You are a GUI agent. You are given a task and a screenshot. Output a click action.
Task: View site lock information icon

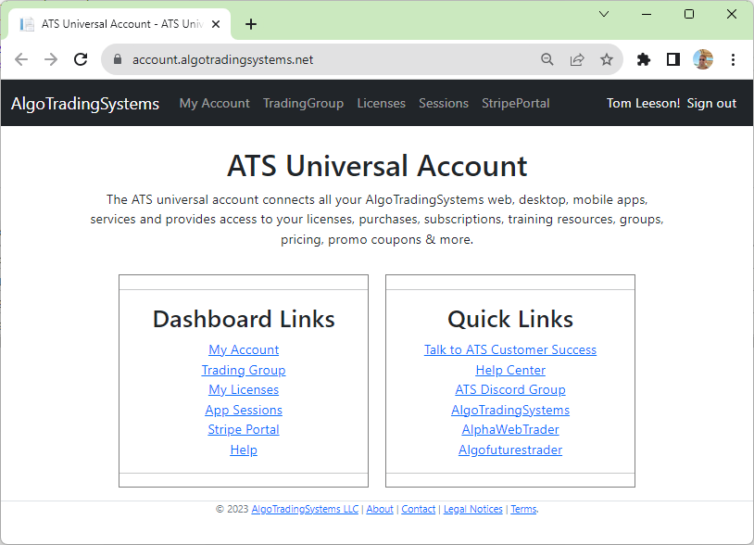pos(118,59)
